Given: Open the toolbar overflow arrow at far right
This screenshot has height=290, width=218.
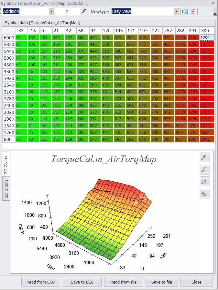Looking at the screenshot, I should click(x=215, y=14).
